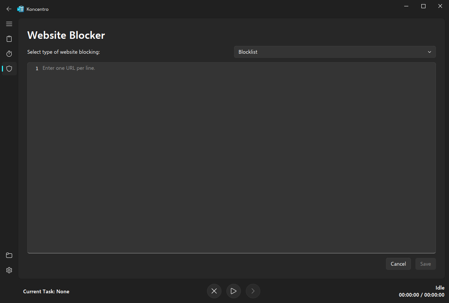Click the Koncentro logo in the titlebar
This screenshot has height=303, width=449.
tap(21, 9)
